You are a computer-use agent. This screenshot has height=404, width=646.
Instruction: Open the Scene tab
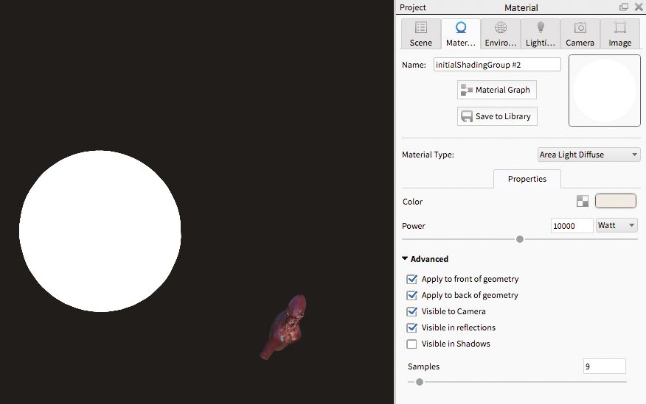pyautogui.click(x=420, y=34)
